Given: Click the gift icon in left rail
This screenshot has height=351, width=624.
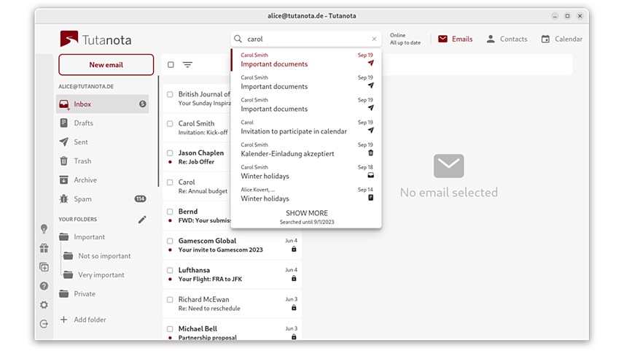Looking at the screenshot, I should coord(44,248).
